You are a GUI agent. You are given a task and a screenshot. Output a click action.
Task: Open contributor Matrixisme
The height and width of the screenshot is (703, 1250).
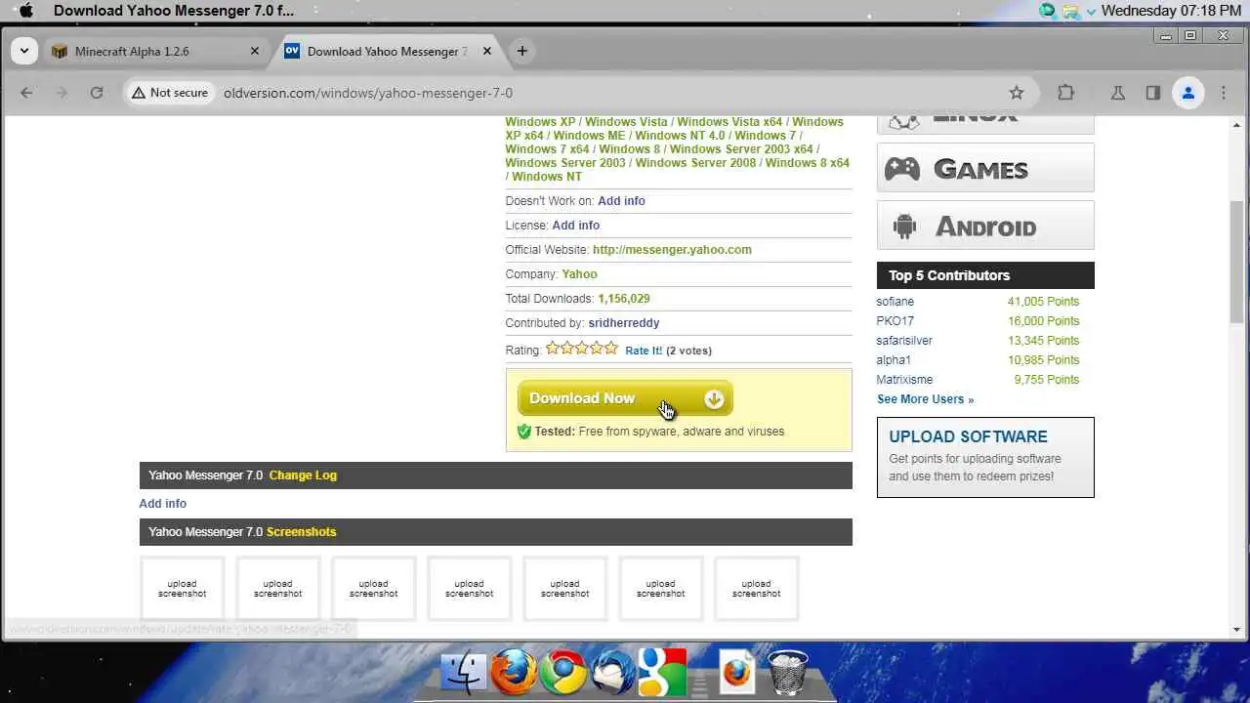(904, 380)
